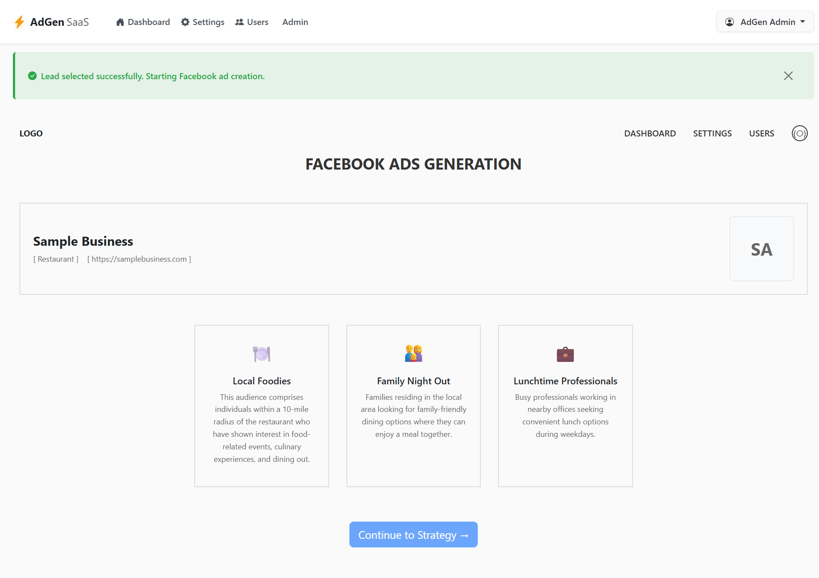Viewport: 819px width, 578px height.
Task: Click the Sample Business name heading
Action: tap(83, 241)
